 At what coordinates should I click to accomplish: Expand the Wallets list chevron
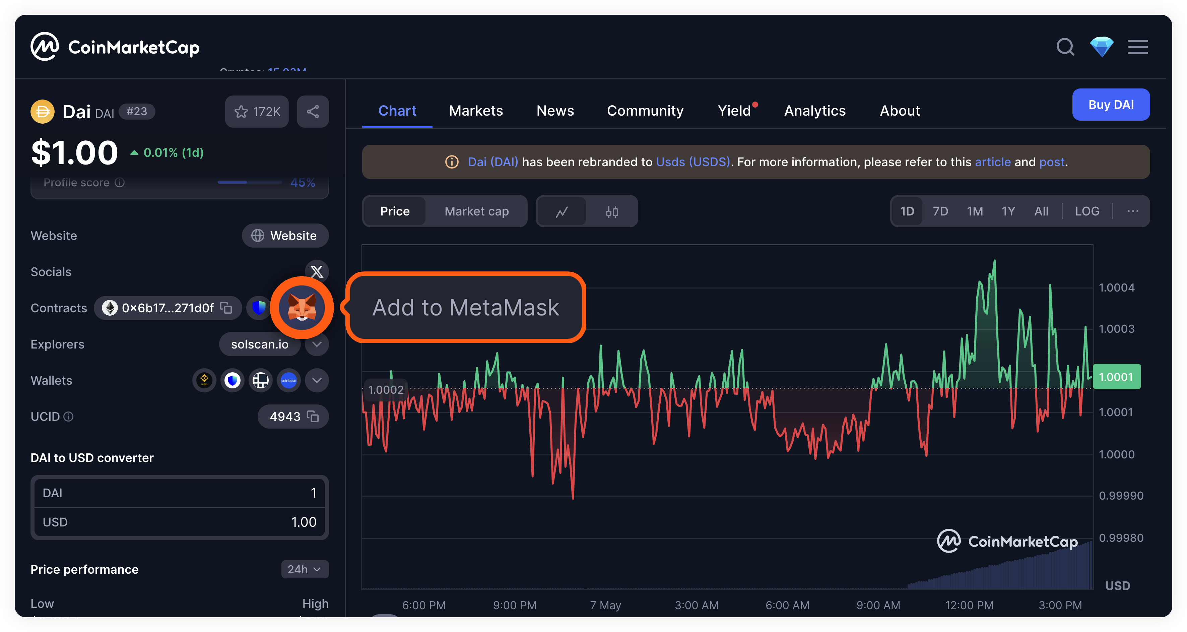[317, 380]
